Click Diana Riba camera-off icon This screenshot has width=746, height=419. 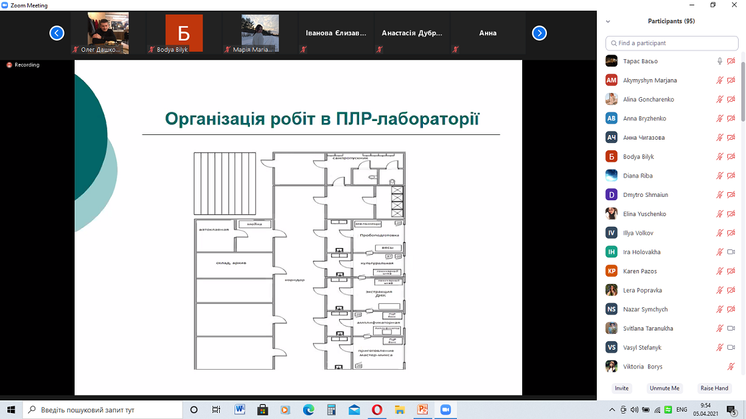(731, 176)
